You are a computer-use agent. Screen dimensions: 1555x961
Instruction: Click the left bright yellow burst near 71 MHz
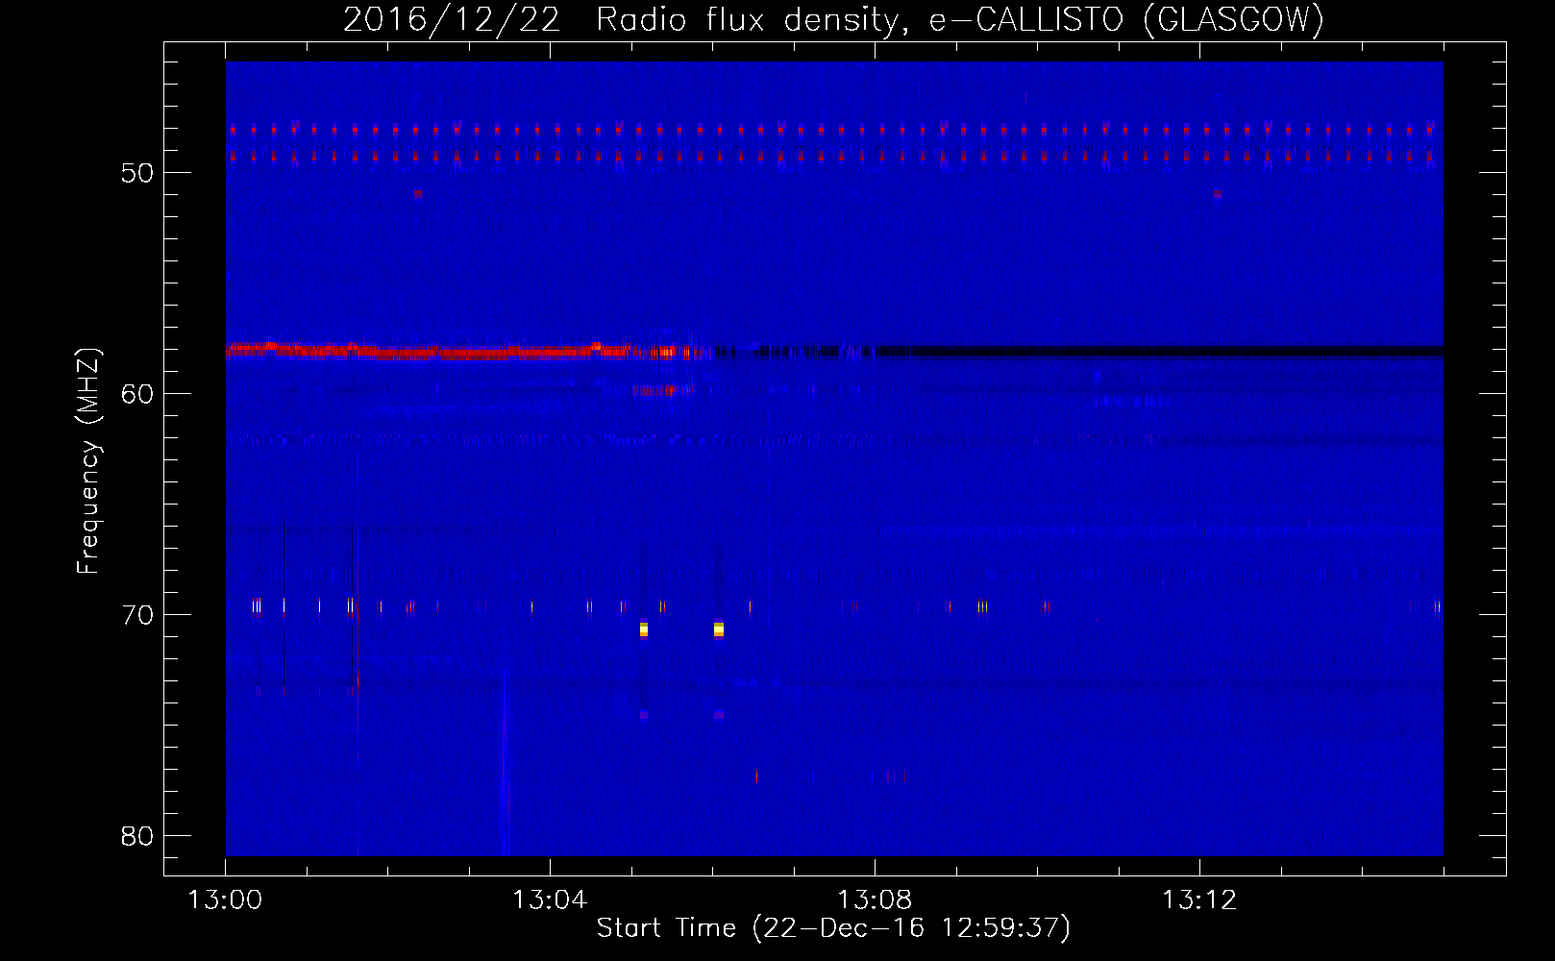[643, 629]
